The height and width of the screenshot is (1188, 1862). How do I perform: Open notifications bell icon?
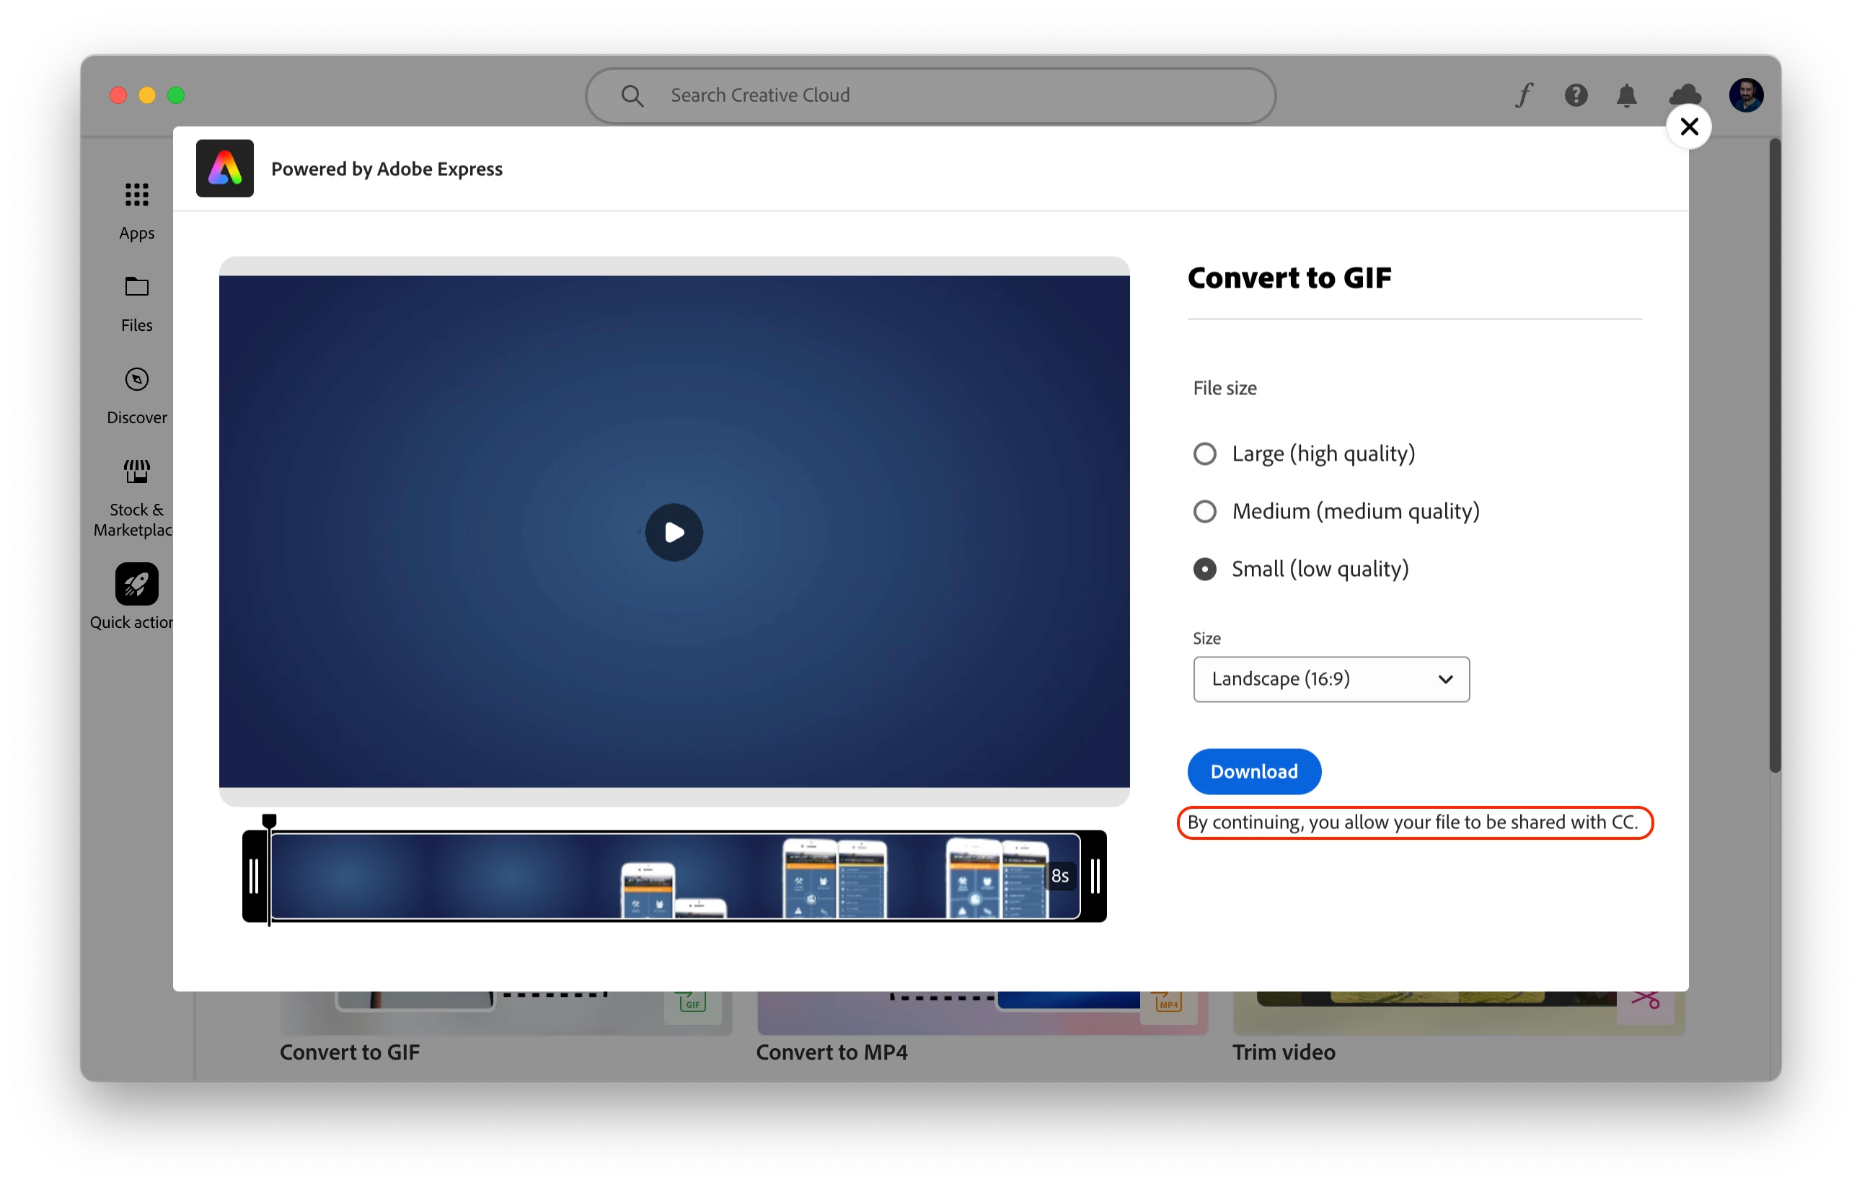[x=1626, y=95]
